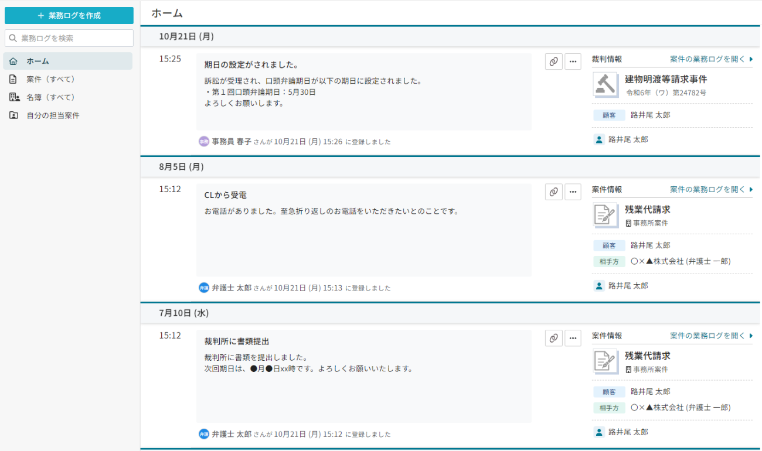Viewport: 762px width, 451px height.
Task: Click arrow next to 案件の業務ログを開く in 8月5日 entry
Action: 751,189
